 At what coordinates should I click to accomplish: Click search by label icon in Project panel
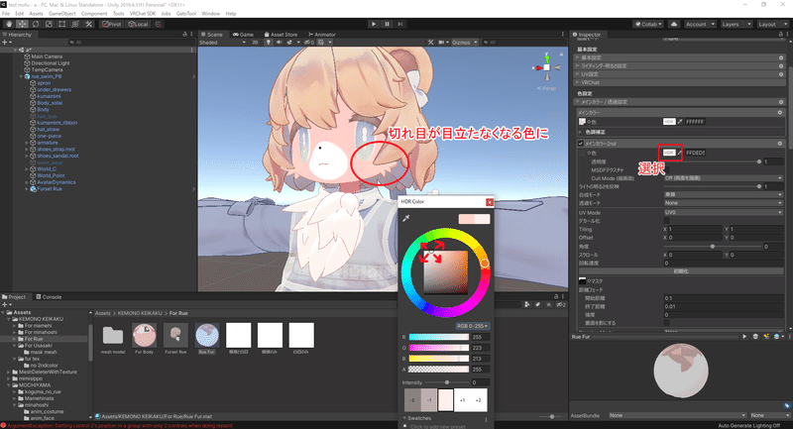pos(538,305)
